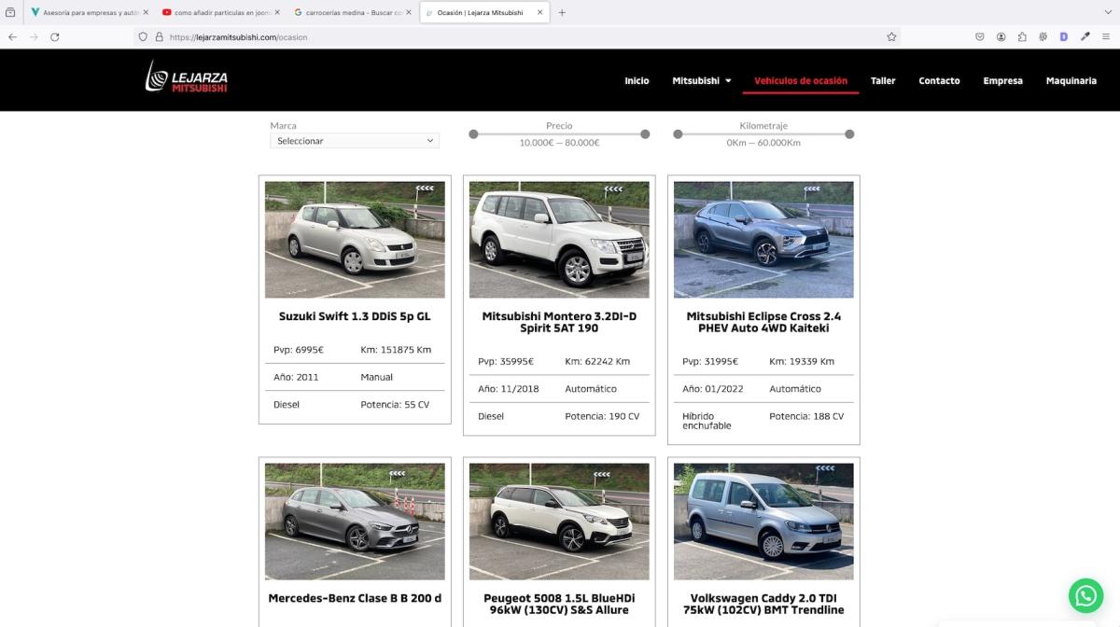This screenshot has height=627, width=1120.
Task: Open the extensions puzzle icon
Action: pos(1022,36)
